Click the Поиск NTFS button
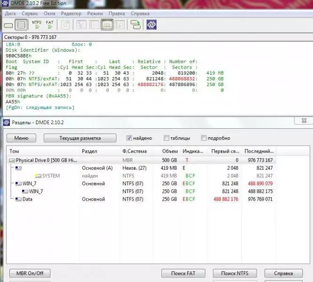313x282 pixels. click(235, 273)
